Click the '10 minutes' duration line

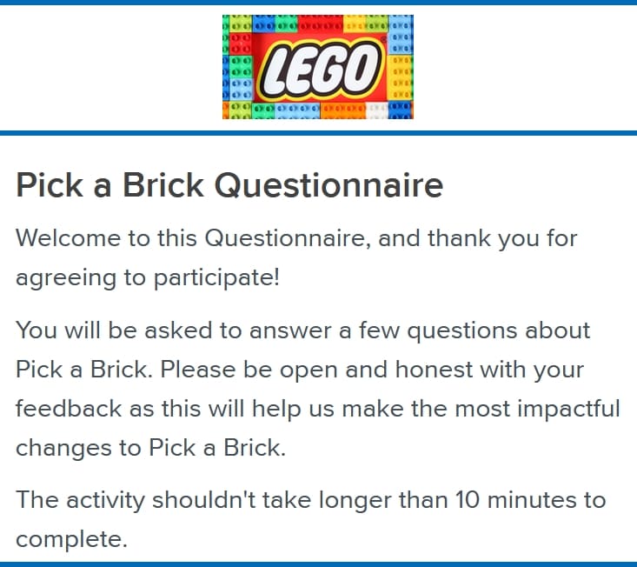pos(310,500)
